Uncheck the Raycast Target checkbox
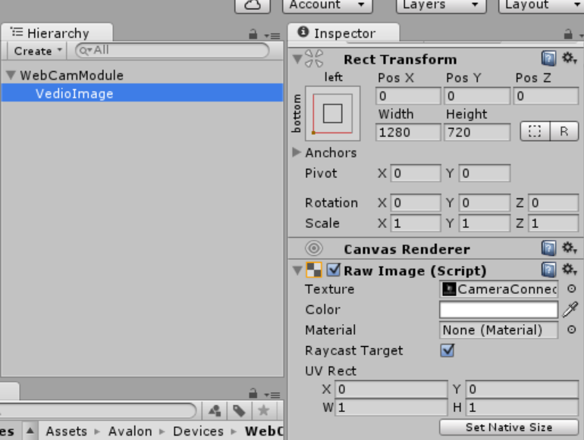Image resolution: width=584 pixels, height=440 pixels. [x=447, y=351]
